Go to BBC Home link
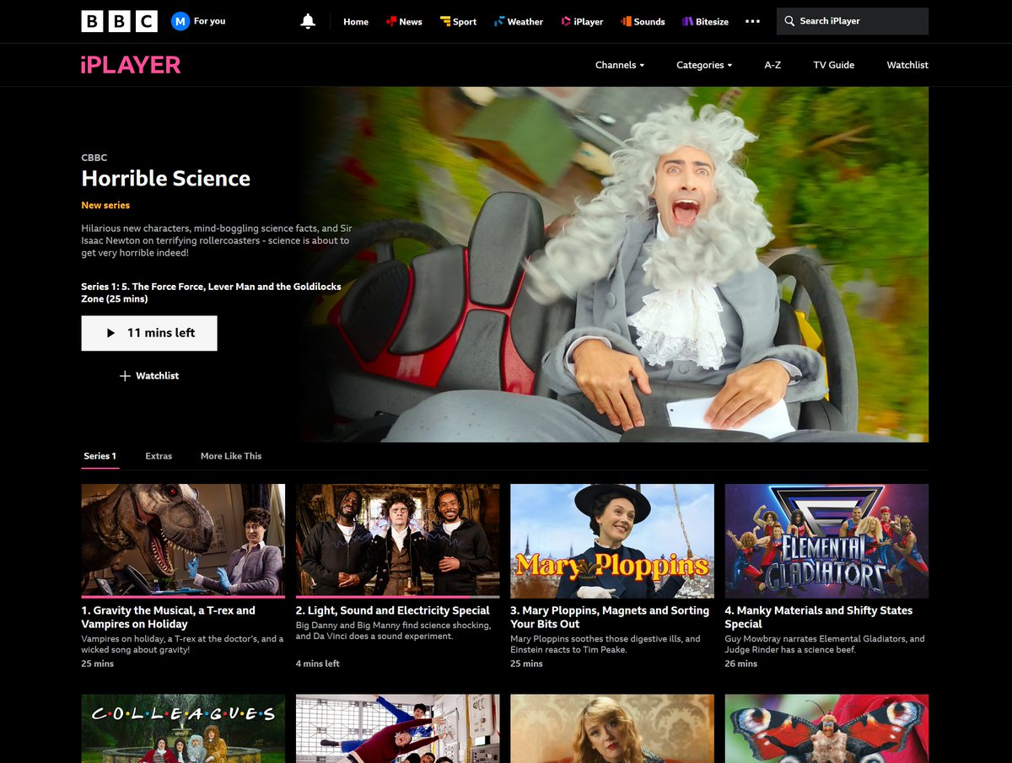Image resolution: width=1012 pixels, height=763 pixels. pos(356,21)
